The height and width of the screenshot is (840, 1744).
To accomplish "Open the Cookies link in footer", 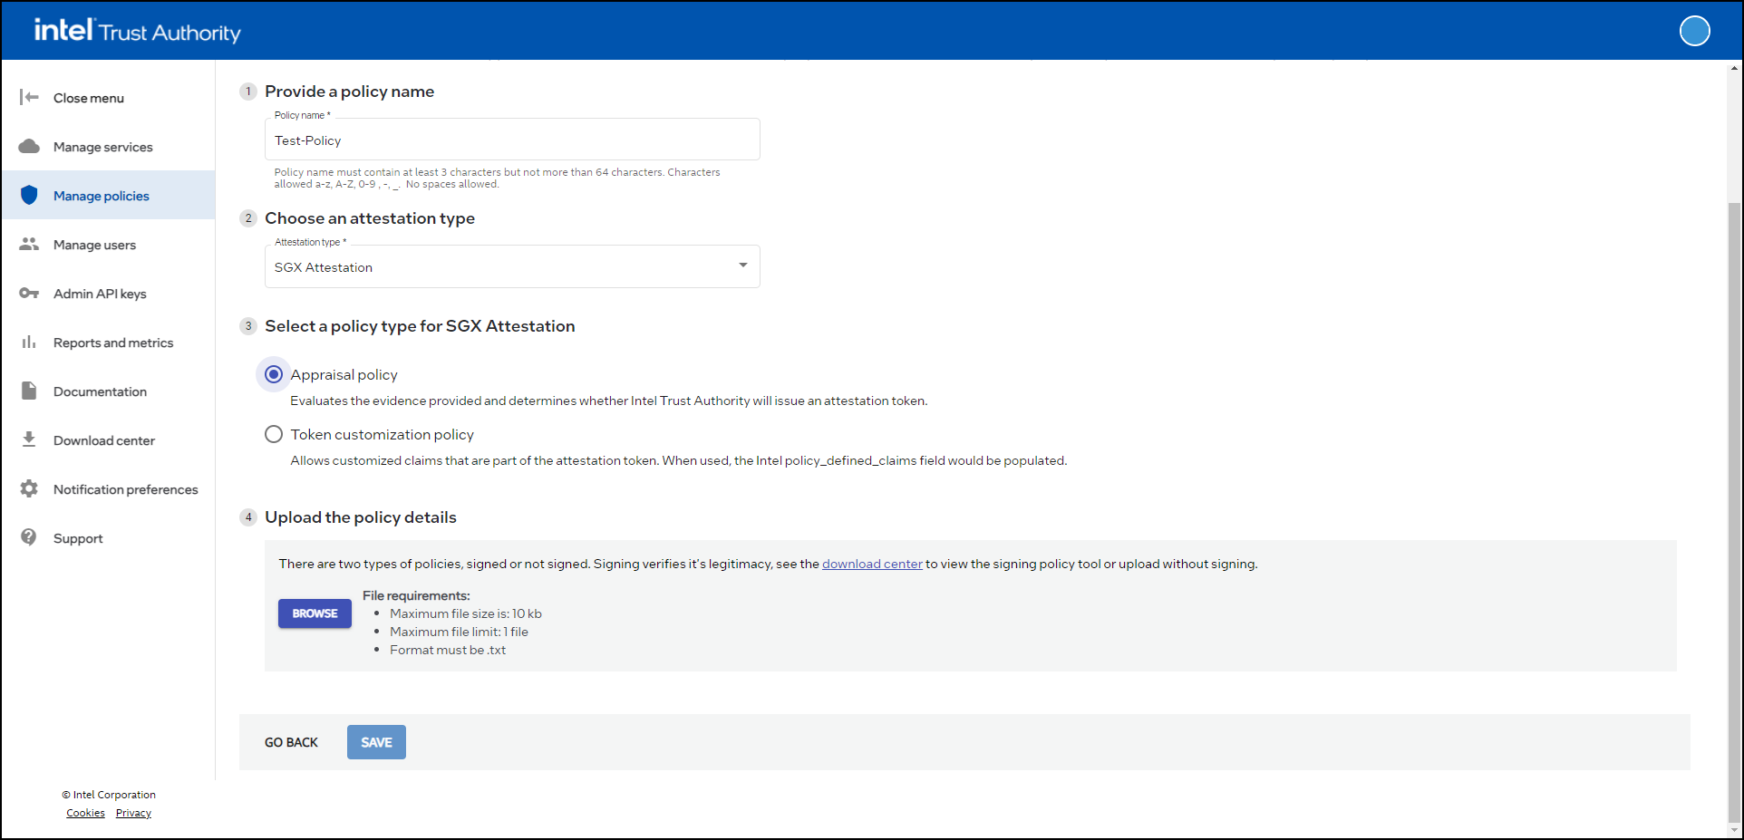I will 85,813.
